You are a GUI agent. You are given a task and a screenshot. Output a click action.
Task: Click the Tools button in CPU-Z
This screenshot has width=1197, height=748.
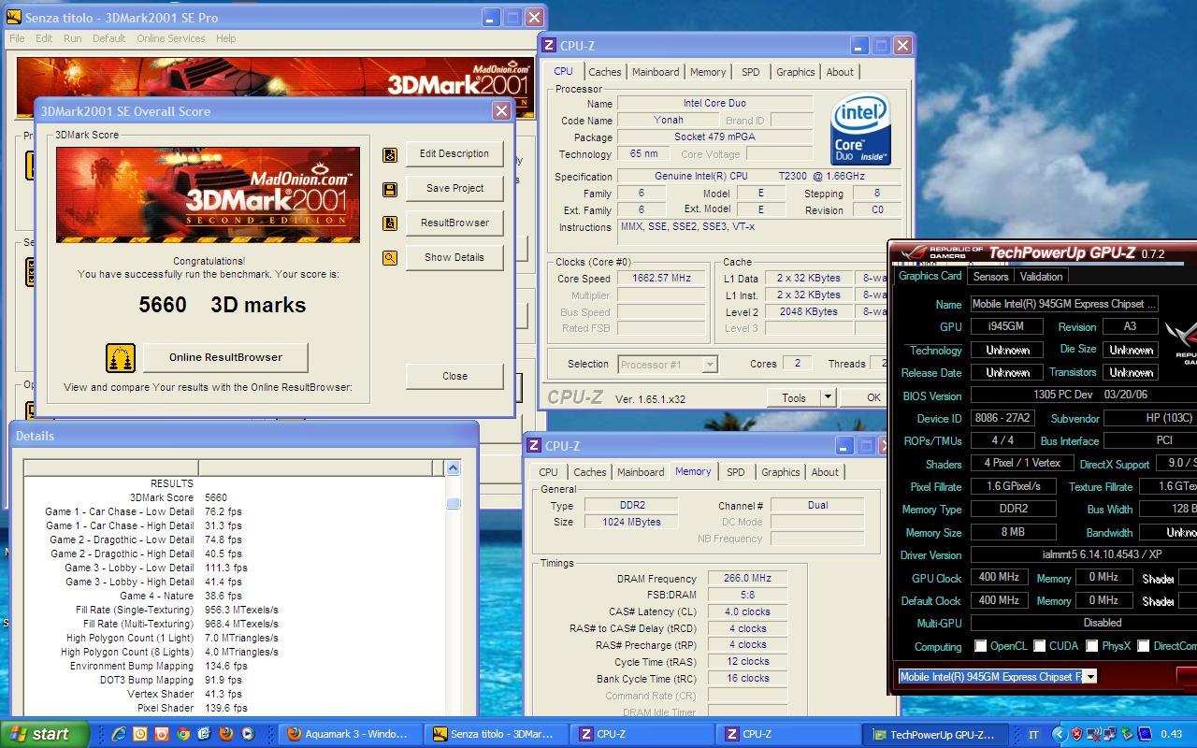[x=794, y=397]
